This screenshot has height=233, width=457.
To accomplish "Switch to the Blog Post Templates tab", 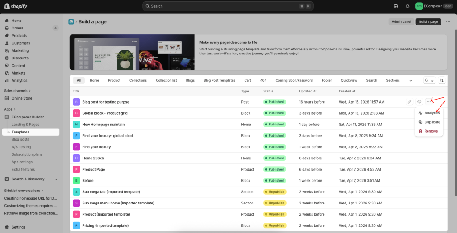I will (x=219, y=81).
